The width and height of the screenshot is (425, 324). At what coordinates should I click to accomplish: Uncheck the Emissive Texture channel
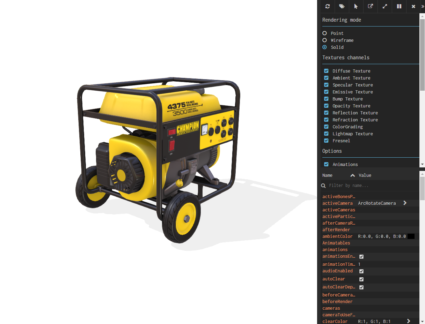pyautogui.click(x=326, y=92)
